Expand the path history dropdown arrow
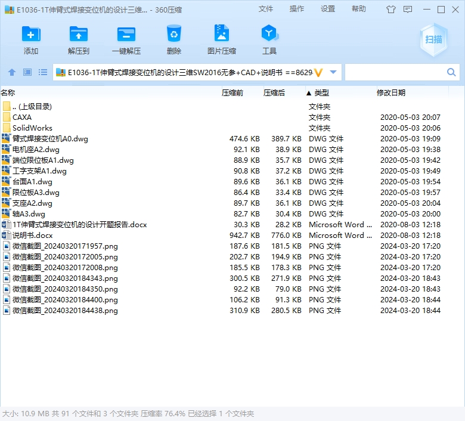The image size is (465, 421). 333,72
